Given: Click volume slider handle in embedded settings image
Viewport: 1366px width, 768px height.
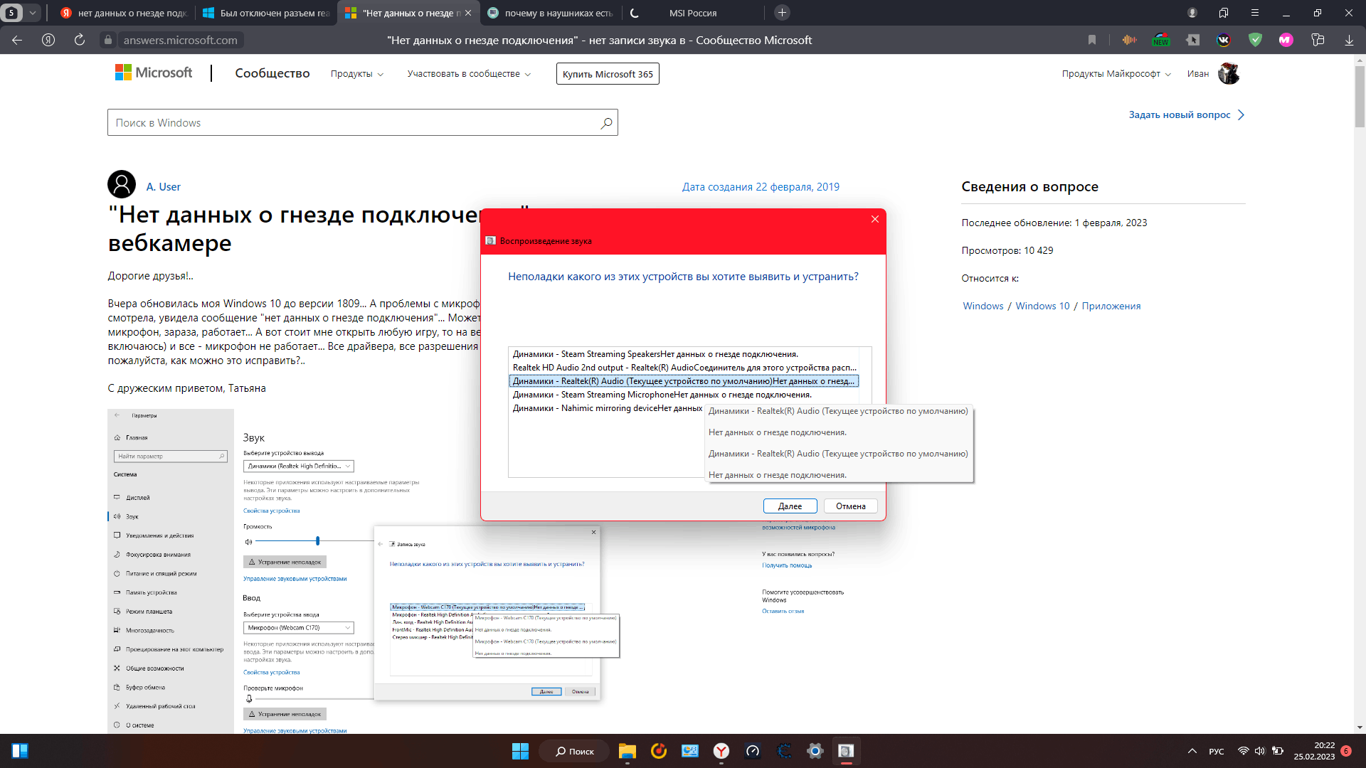Looking at the screenshot, I should coord(317,541).
